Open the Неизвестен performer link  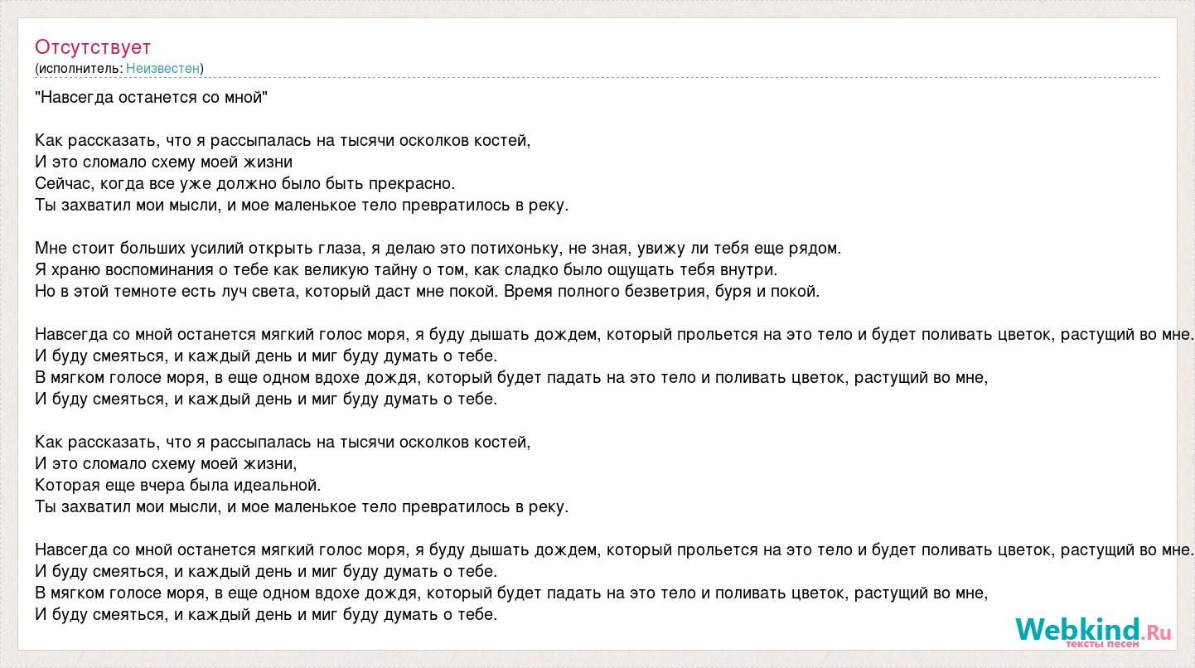(x=163, y=68)
